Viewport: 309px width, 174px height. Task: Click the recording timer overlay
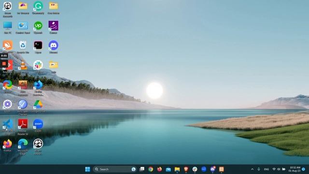pyautogui.click(x=4, y=56)
